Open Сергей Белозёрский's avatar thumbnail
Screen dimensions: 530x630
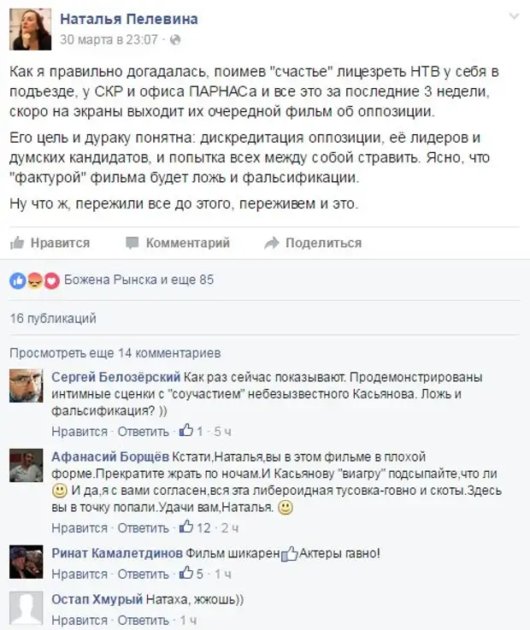tap(26, 386)
